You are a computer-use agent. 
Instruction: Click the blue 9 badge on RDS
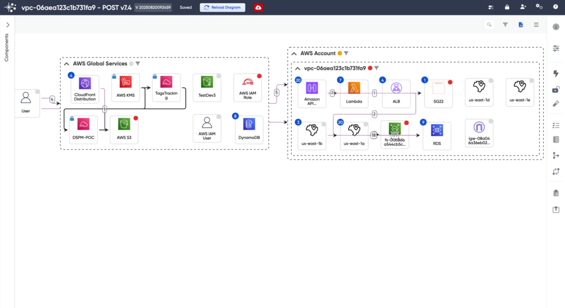click(x=423, y=123)
